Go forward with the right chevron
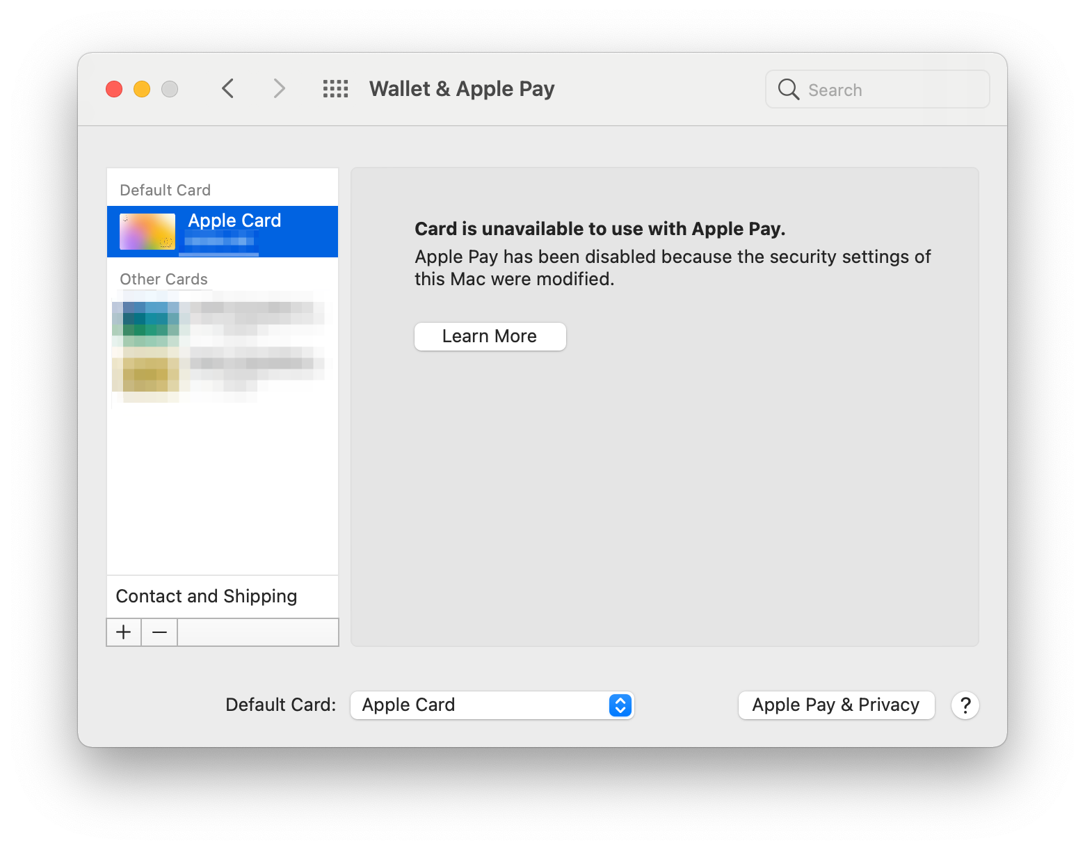The width and height of the screenshot is (1085, 850). point(280,88)
